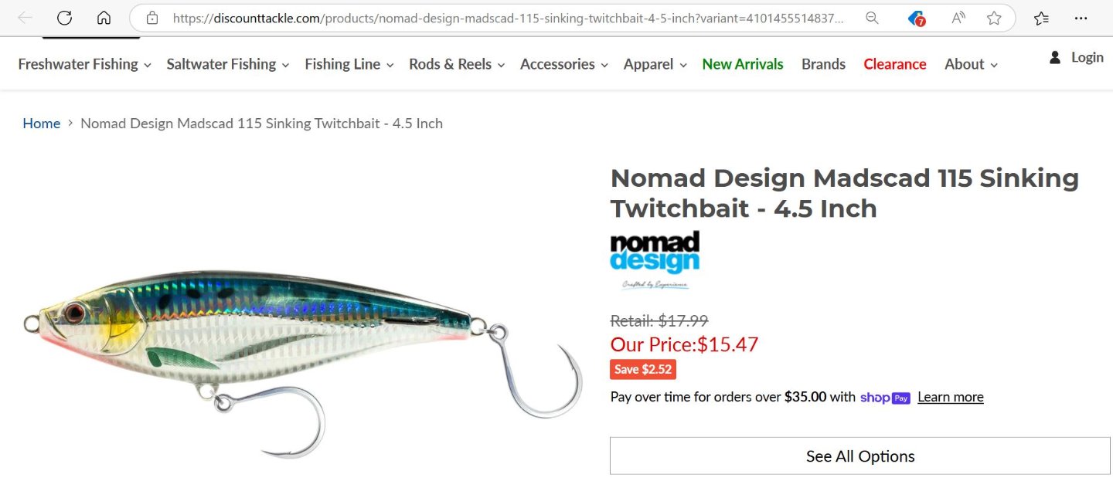Refresh the current page
The image size is (1113, 481).
pos(64,18)
